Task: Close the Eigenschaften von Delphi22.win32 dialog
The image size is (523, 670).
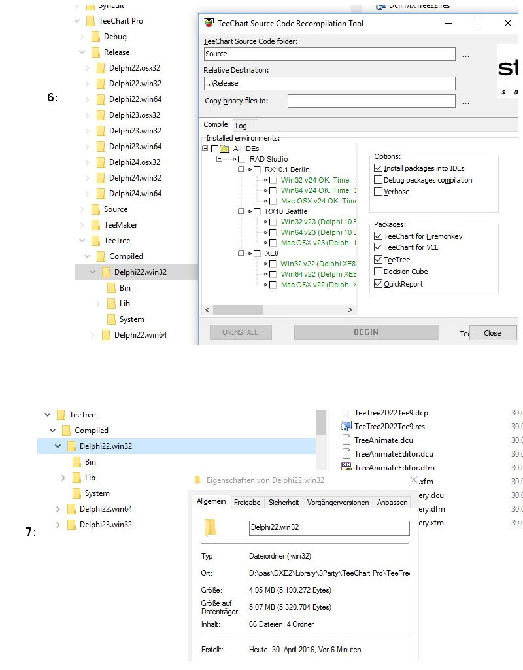Action: pyautogui.click(x=413, y=480)
